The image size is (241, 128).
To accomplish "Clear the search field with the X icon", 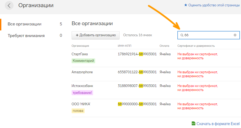I will (x=235, y=35).
